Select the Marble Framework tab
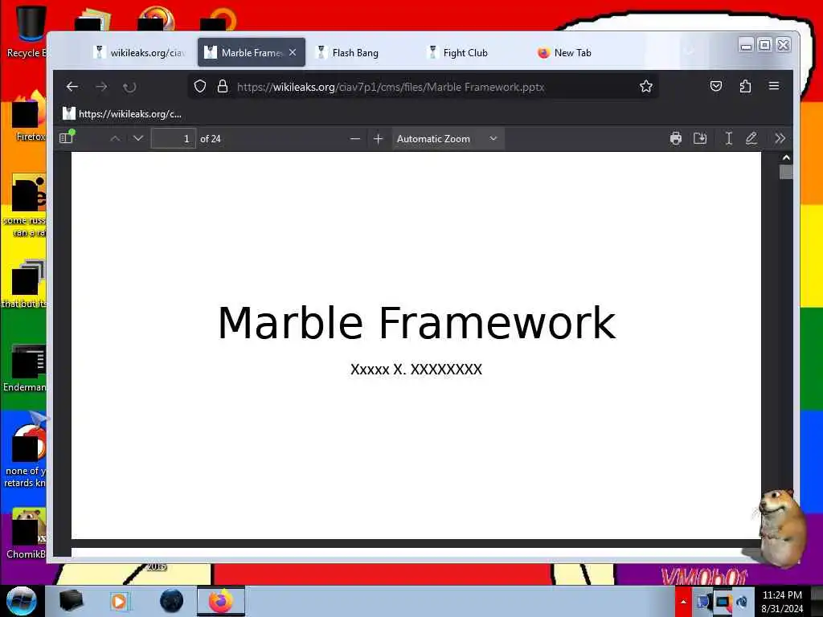Image resolution: width=823 pixels, height=617 pixels. [252, 52]
